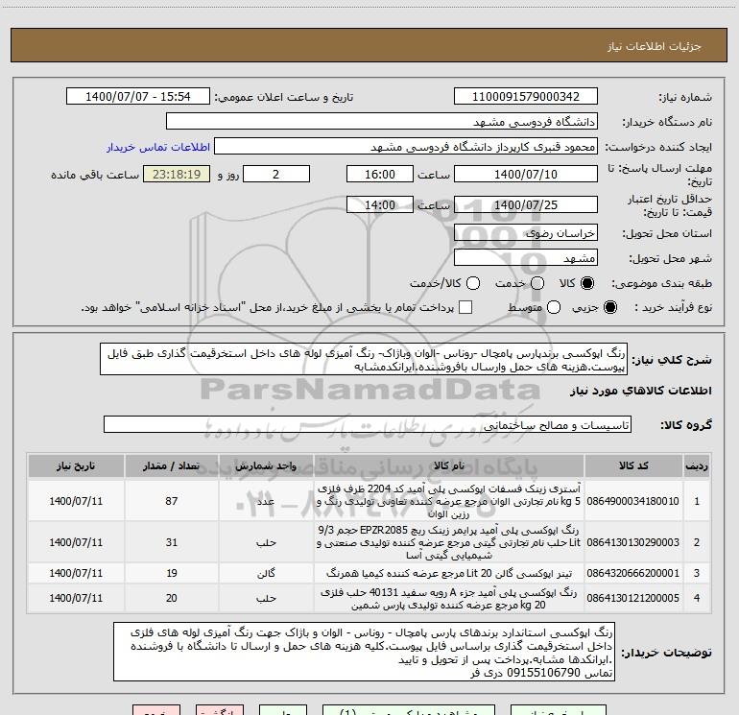Choose the جزیی purchase type radio
This screenshot has height=715, width=739.
[x=609, y=307]
